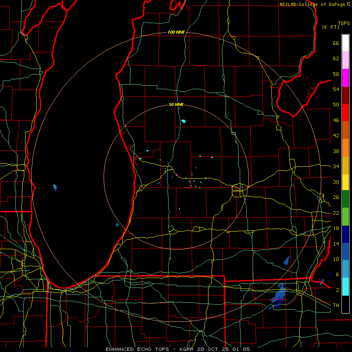Click the legend value "10"
This screenshot has width=352, height=352.
pyautogui.click(x=336, y=259)
